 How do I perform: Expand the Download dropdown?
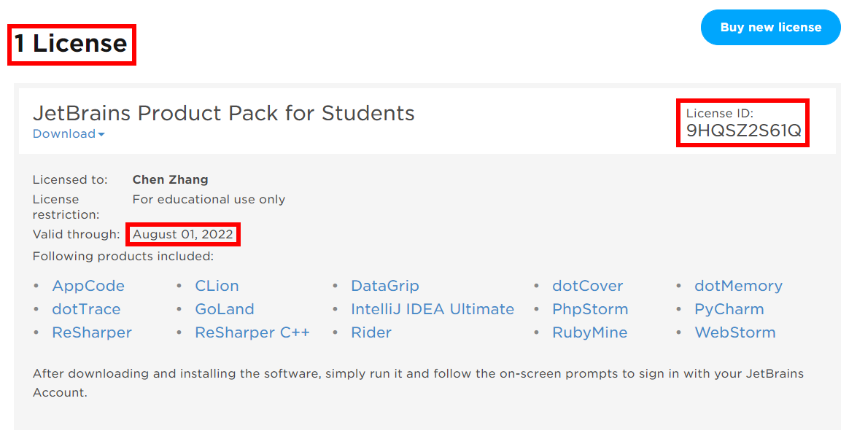coord(69,134)
